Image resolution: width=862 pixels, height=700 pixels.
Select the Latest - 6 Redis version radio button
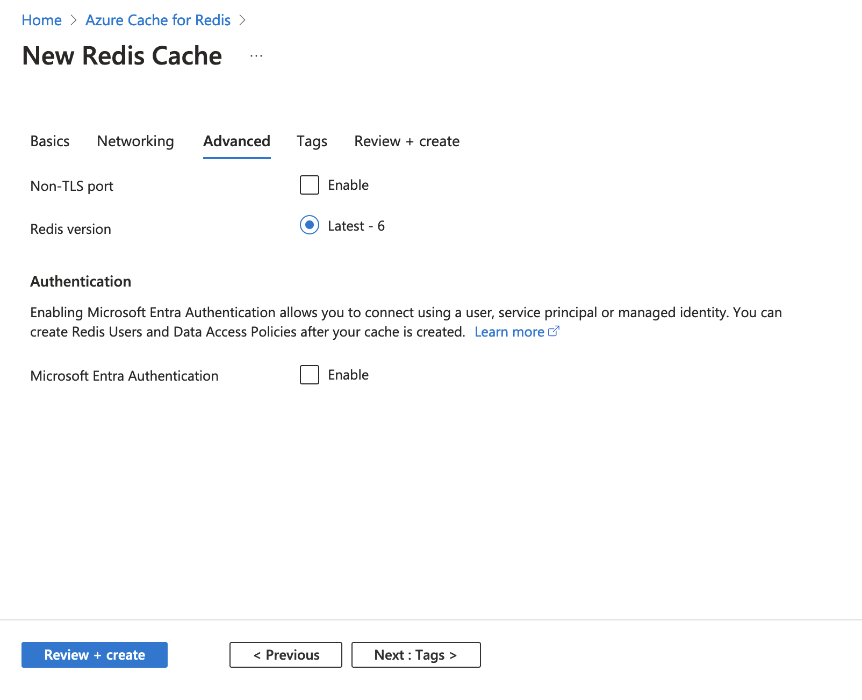click(x=309, y=226)
